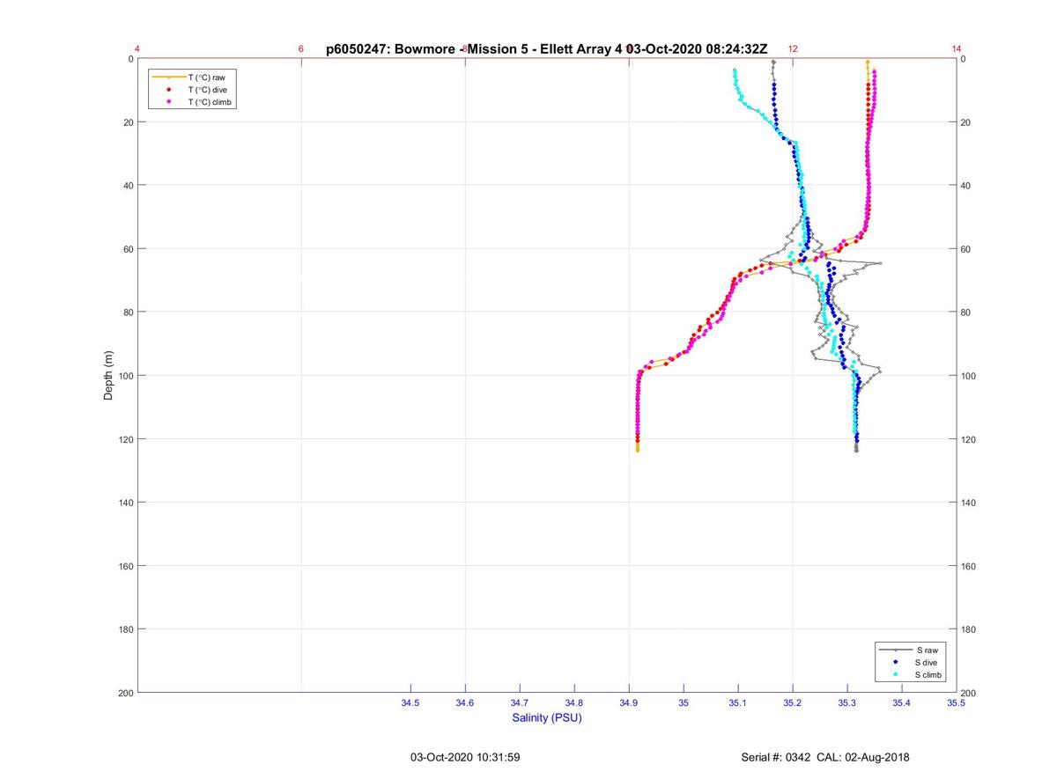Click the blue dot marker beside S dive legend
This screenshot has width=1057, height=779.
point(896,662)
